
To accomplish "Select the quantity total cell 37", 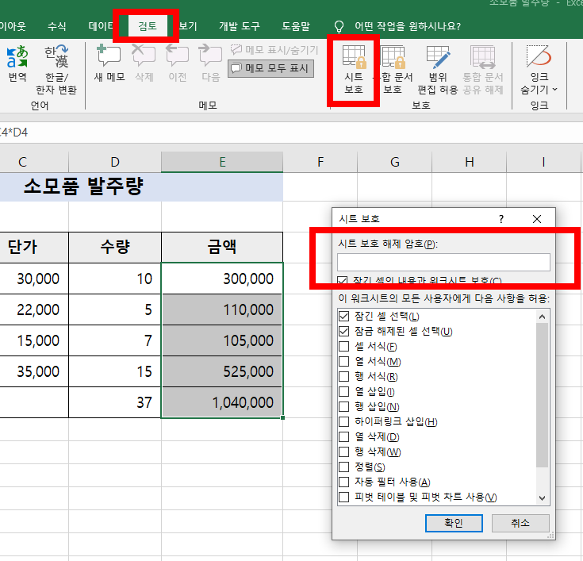I will (115, 402).
